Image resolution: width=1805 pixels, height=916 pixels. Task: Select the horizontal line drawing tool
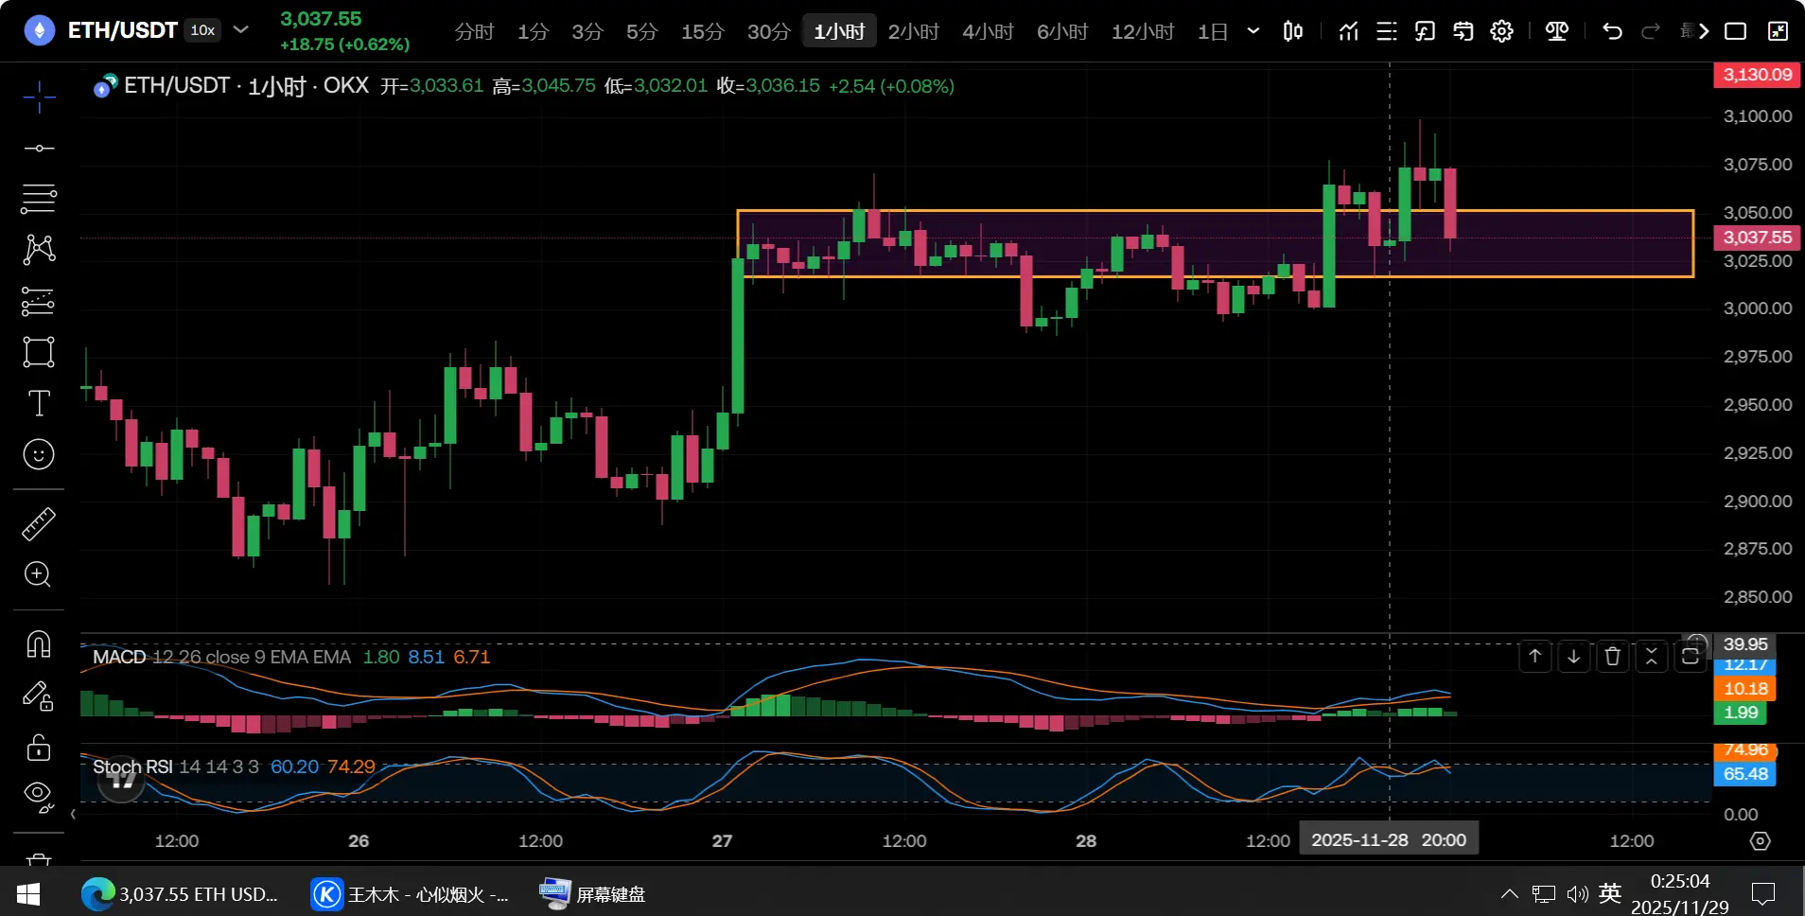[x=39, y=149]
